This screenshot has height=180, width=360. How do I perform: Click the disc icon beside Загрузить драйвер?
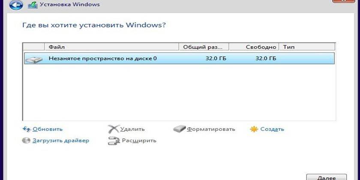(x=27, y=141)
